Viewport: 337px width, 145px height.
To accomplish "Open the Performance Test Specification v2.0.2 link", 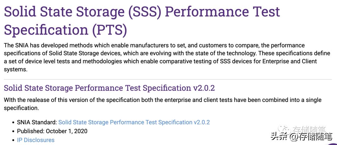I will pos(134,122).
